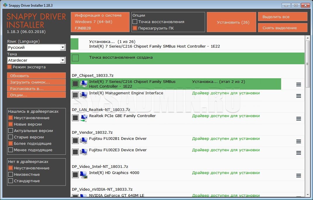Open the Информация о системе panel
This screenshot has height=200, width=313.
100,22
